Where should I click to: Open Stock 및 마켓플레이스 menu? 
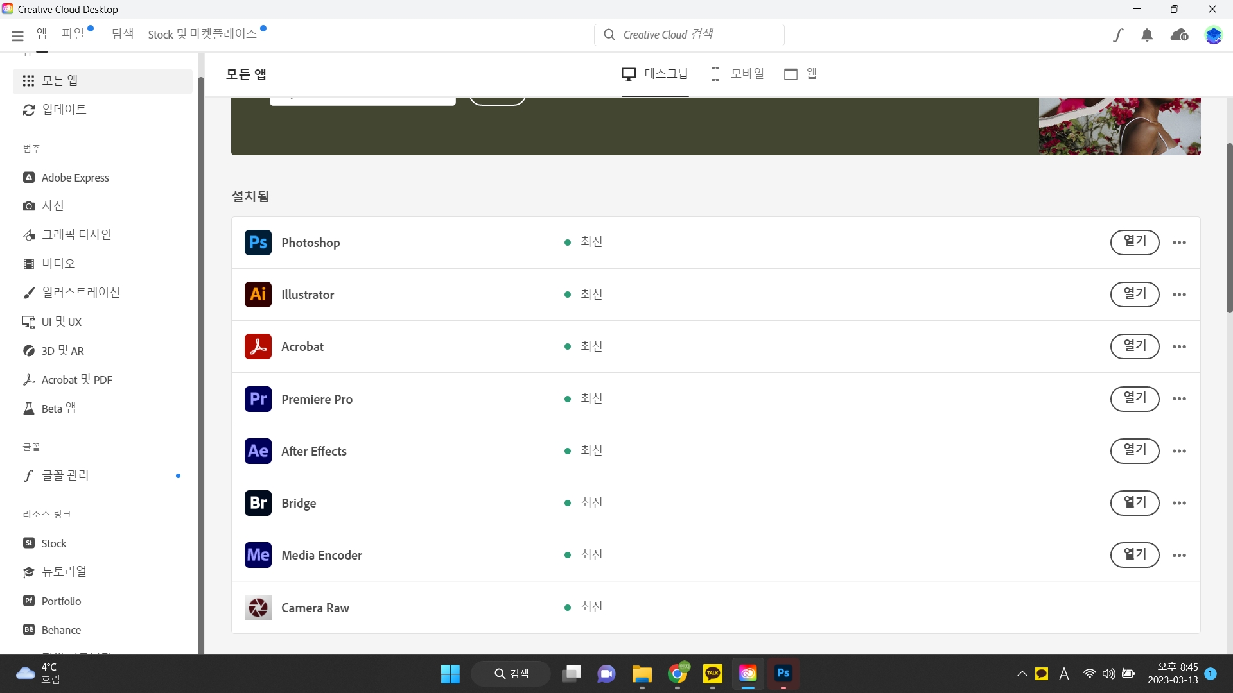(x=202, y=34)
